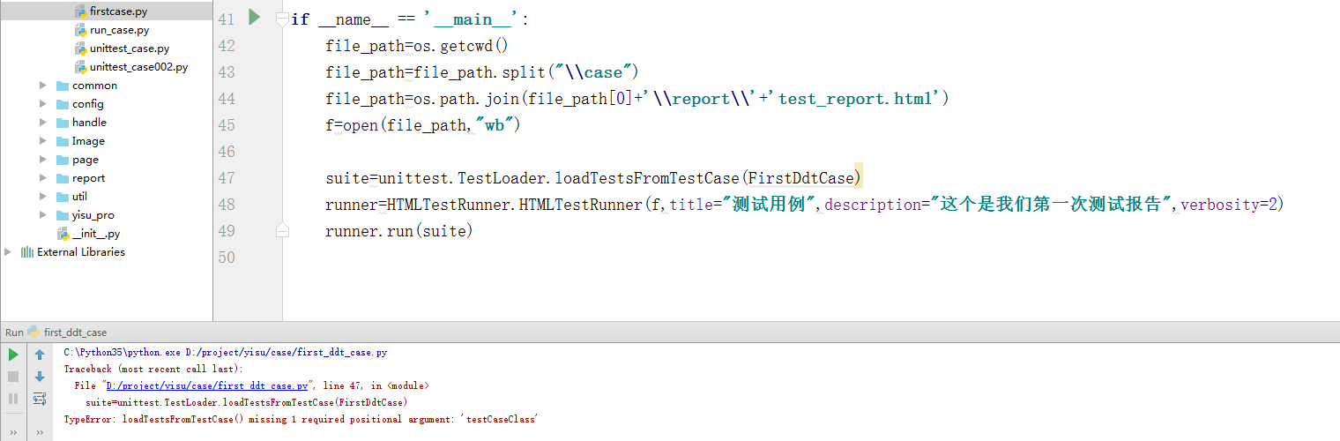Click the handle folder icon

click(63, 123)
